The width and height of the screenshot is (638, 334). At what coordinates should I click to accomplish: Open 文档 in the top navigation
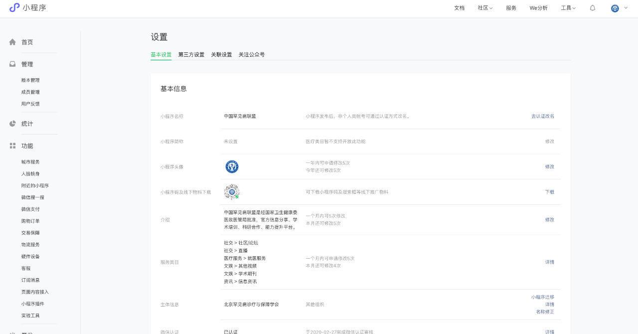(460, 8)
